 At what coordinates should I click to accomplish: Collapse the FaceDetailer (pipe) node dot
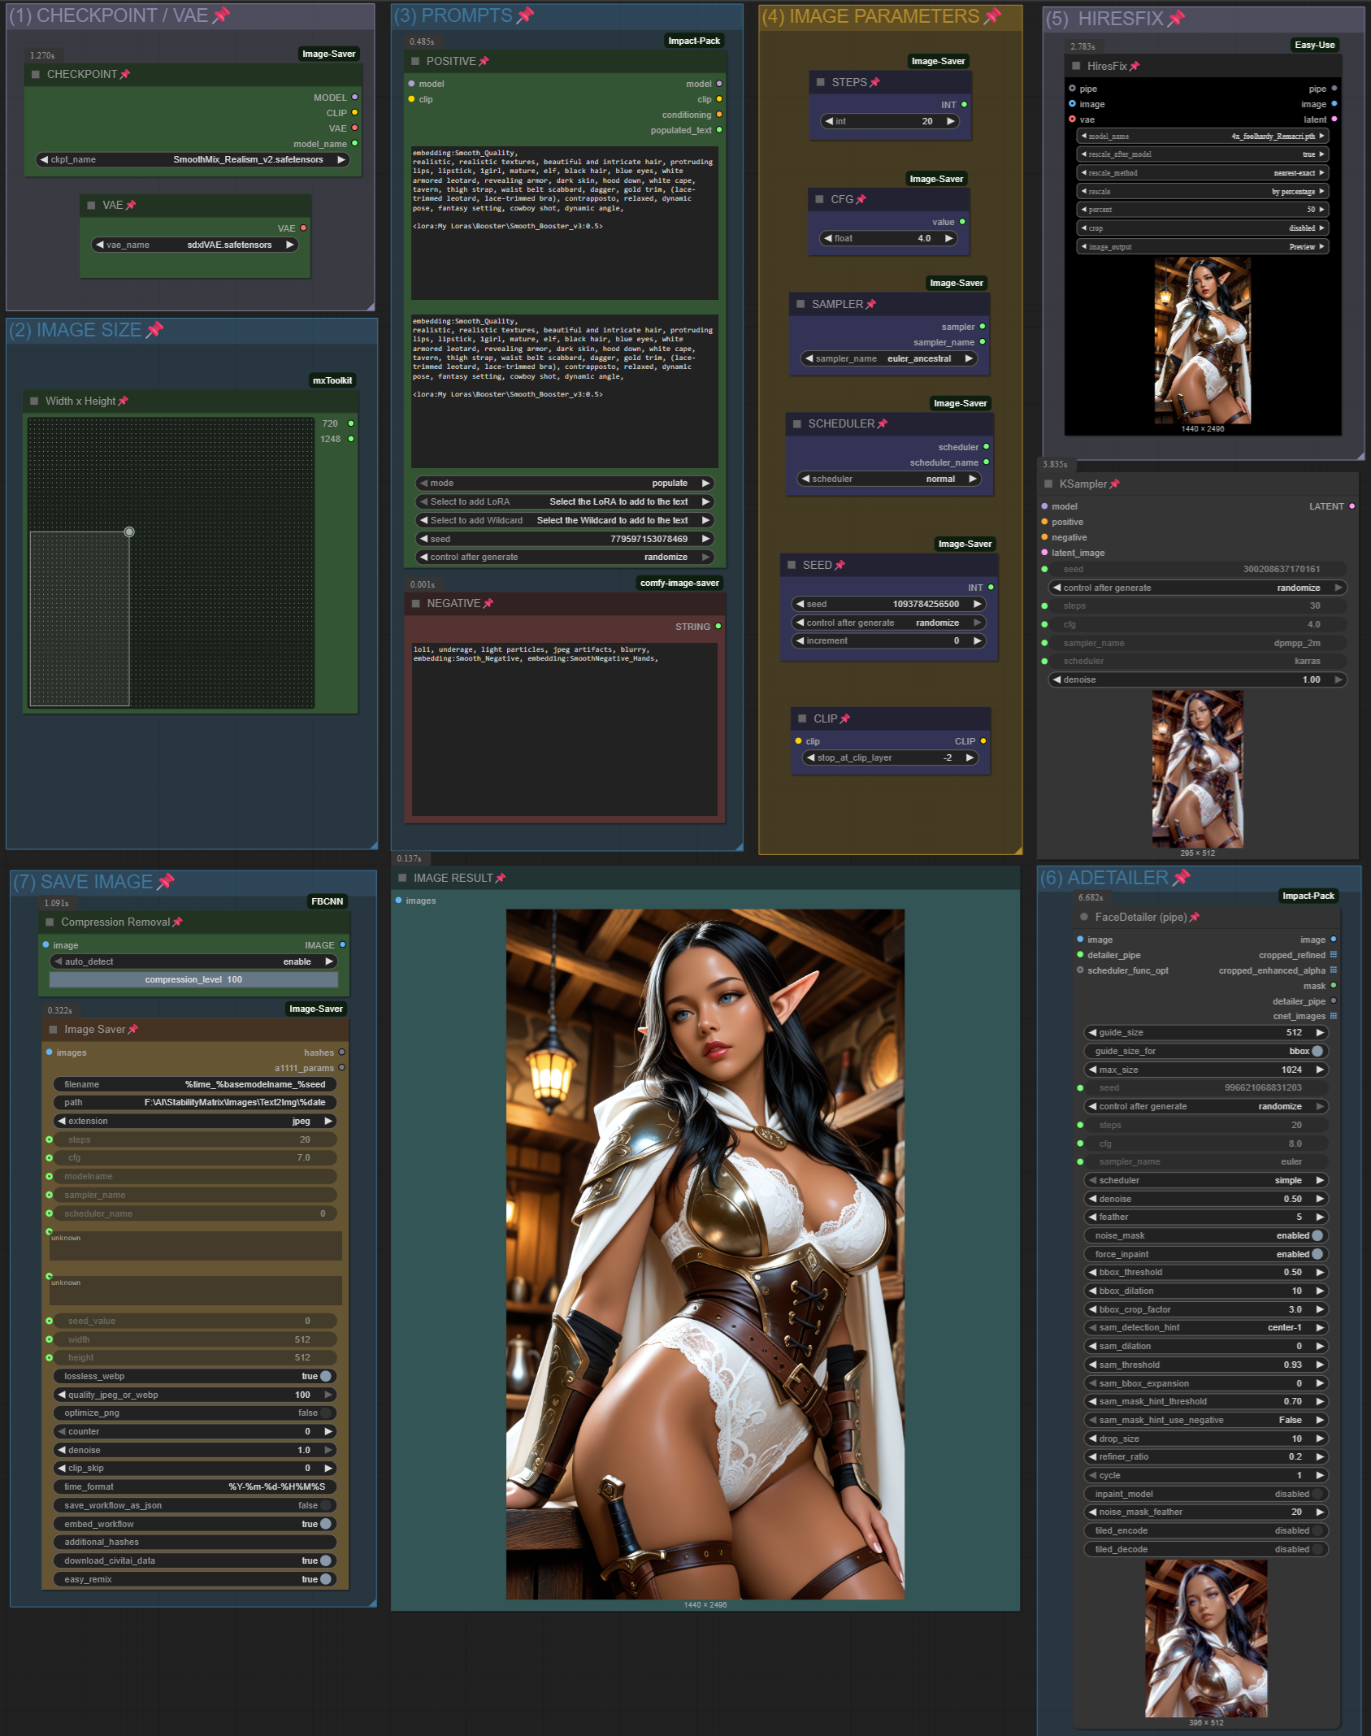point(1084,918)
